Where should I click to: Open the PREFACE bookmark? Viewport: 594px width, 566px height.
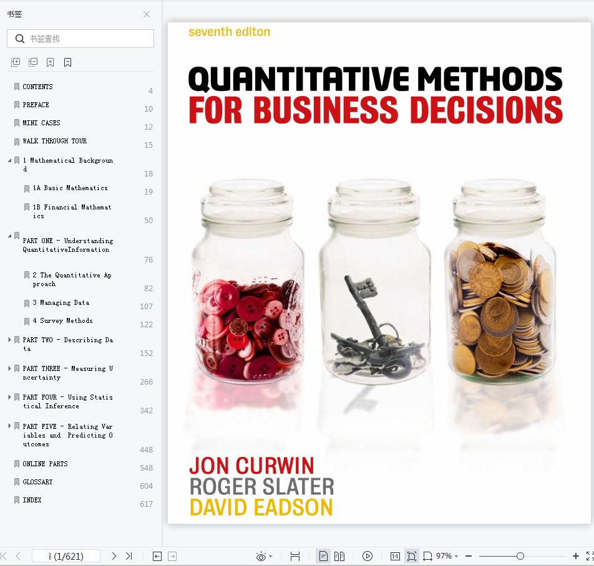[x=36, y=105]
